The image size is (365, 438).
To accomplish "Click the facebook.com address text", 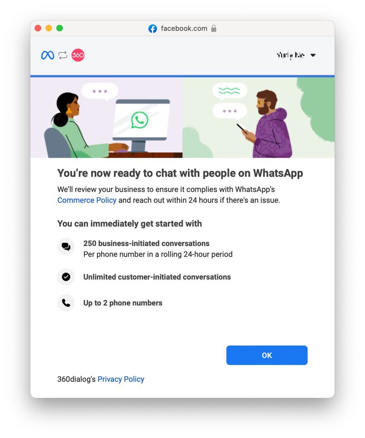I will [x=184, y=28].
